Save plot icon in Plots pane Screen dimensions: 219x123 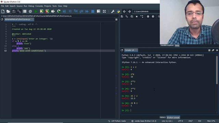click(x=122, y=16)
